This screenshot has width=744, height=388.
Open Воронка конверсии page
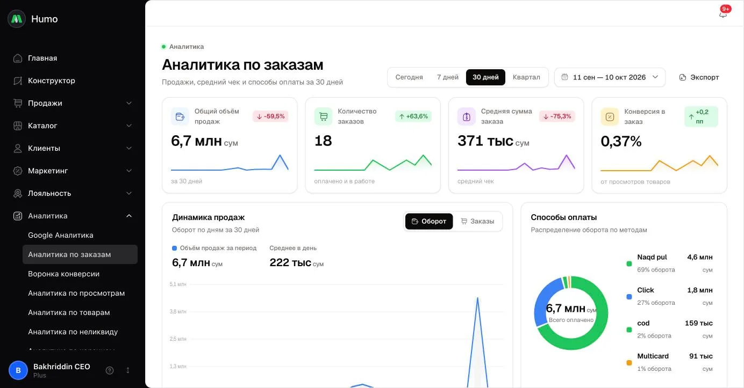click(80, 274)
